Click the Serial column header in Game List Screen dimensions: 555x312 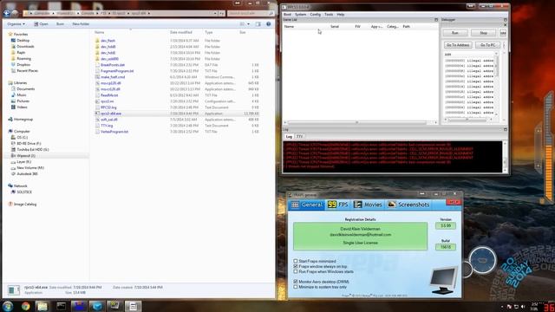[x=335, y=27]
